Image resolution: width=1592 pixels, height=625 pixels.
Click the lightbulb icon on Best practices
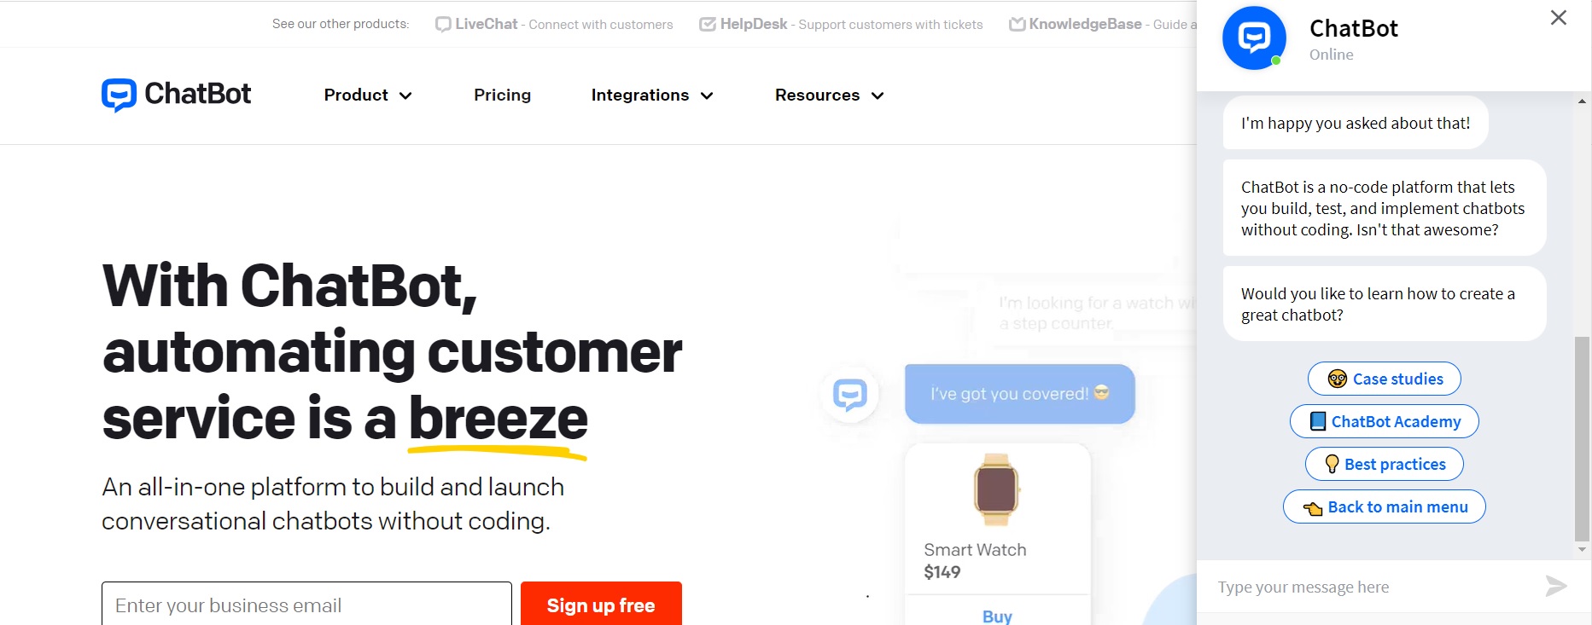1331,464
